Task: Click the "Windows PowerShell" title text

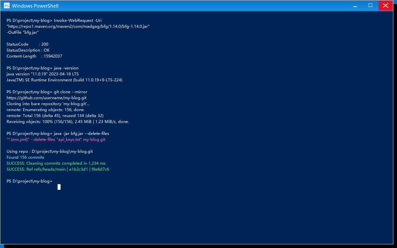Action: coord(35,6)
